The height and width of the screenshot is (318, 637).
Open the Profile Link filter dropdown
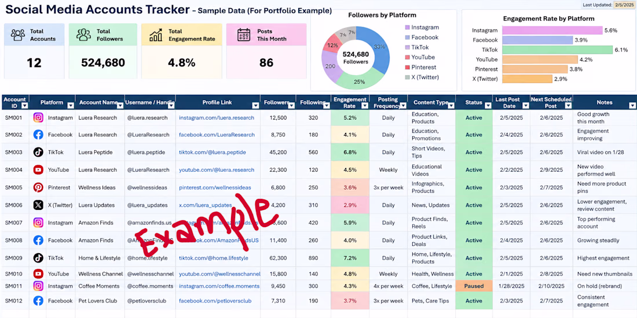point(255,105)
